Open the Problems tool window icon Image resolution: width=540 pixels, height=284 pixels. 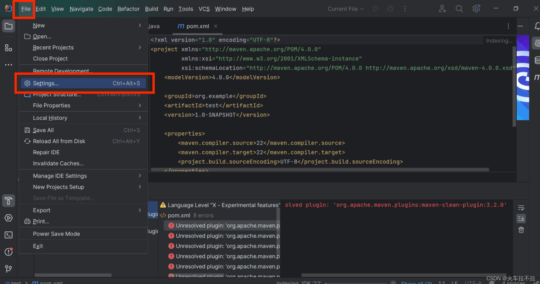9,252
